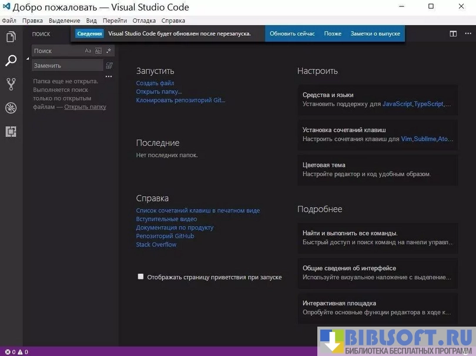The height and width of the screenshot is (356, 476).
Task: Toggle Match Case (Aa) in search box
Action: [x=88, y=51]
